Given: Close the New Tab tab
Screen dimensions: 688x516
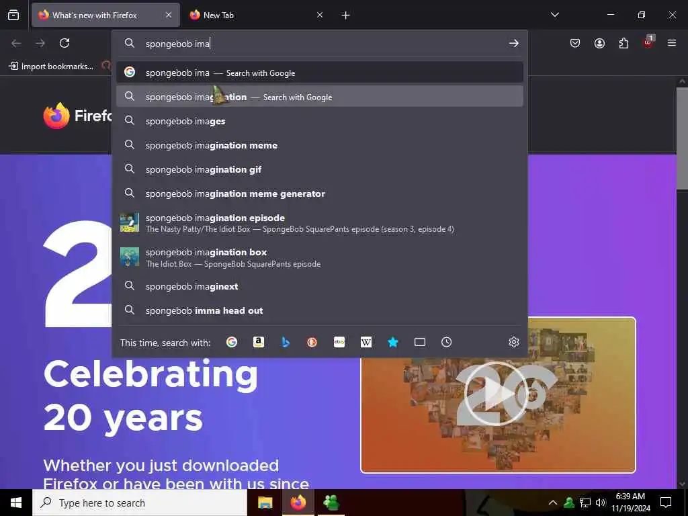Looking at the screenshot, I should pyautogui.click(x=320, y=15).
